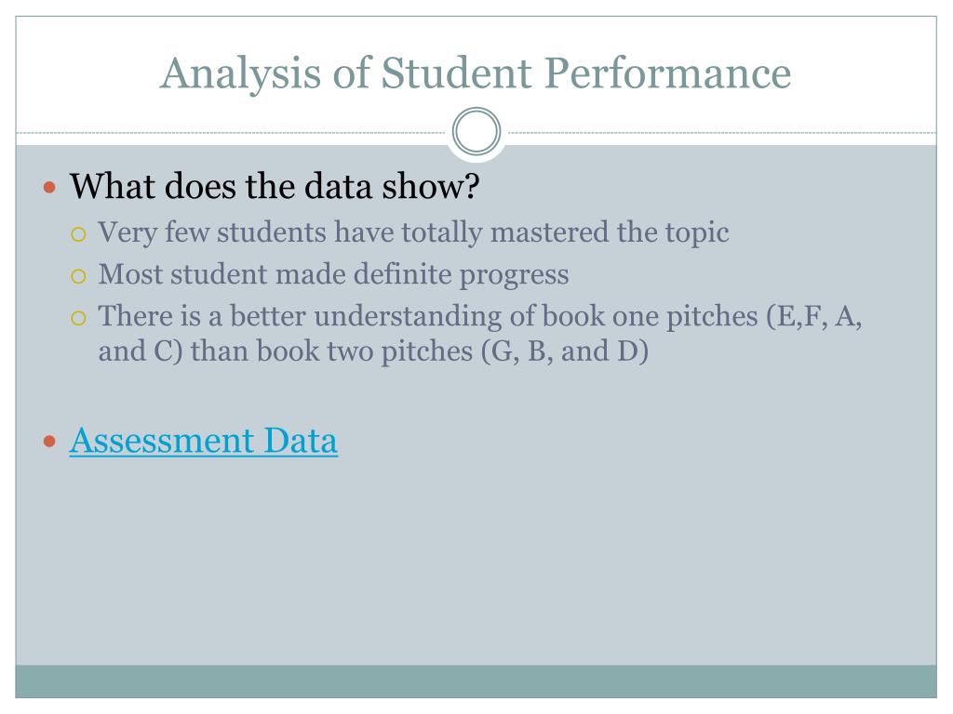Click the text and C) than book two pitches
This screenshot has width=953, height=714.
[x=373, y=350]
